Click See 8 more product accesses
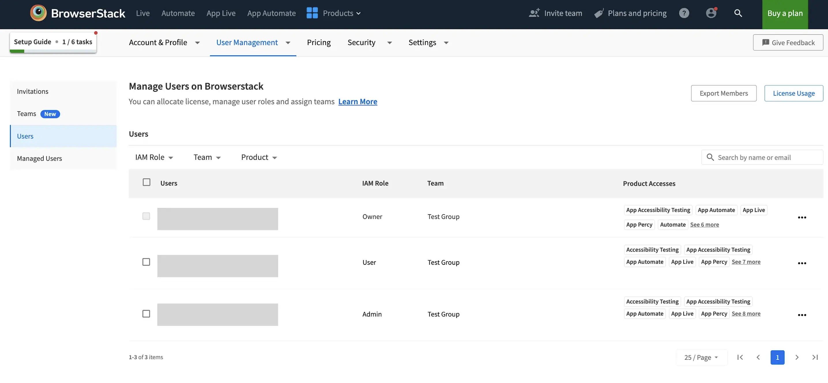This screenshot has height=383, width=828. click(x=746, y=313)
